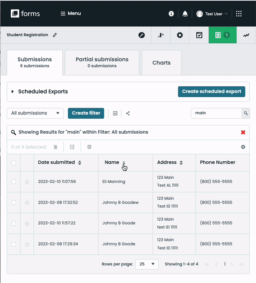Click the Create scheduled export button

coord(211,91)
